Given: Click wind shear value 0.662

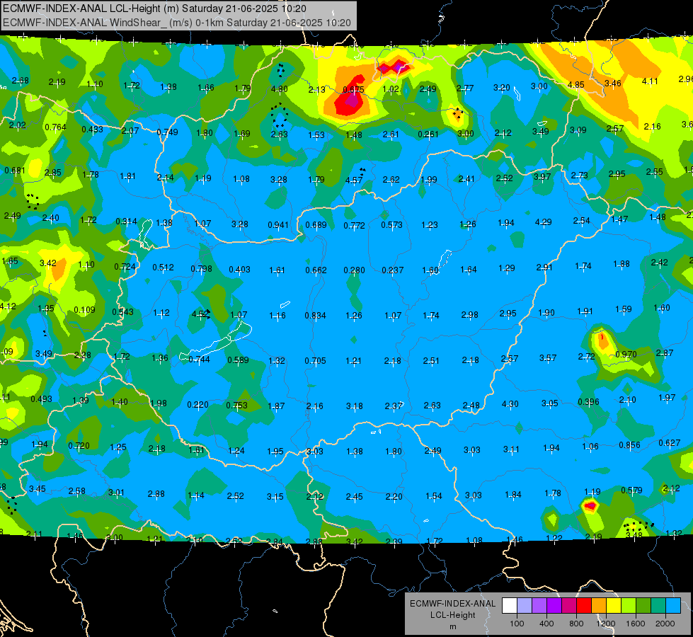Looking at the screenshot, I should point(316,270).
